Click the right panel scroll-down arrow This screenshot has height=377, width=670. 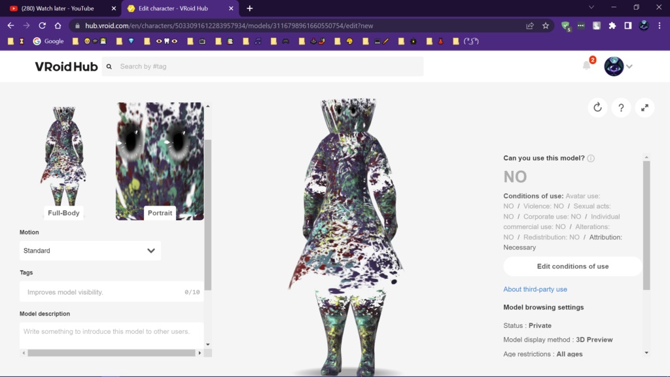click(x=646, y=353)
